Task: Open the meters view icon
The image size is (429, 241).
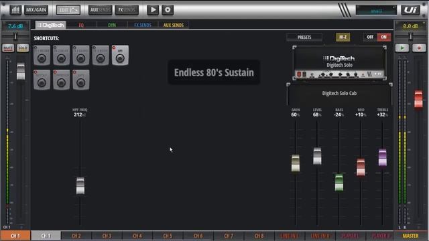Action: click(x=15, y=10)
